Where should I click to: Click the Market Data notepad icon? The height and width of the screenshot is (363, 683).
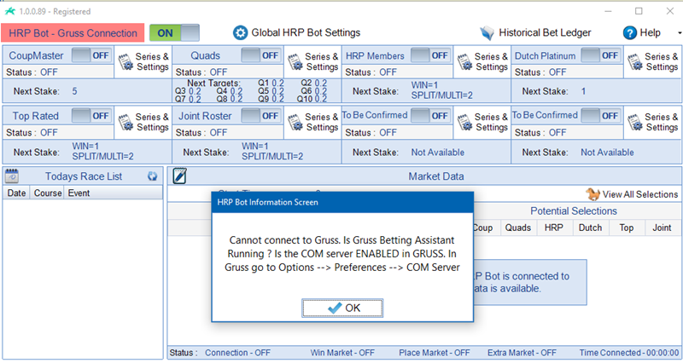pos(179,176)
